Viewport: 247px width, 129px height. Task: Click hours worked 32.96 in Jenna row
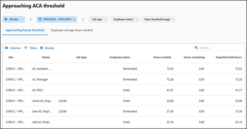170,101
